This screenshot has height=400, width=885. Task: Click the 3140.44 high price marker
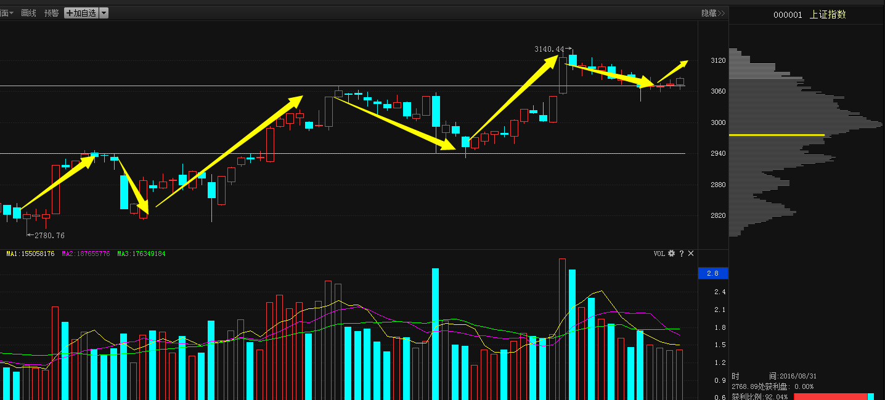(549, 49)
